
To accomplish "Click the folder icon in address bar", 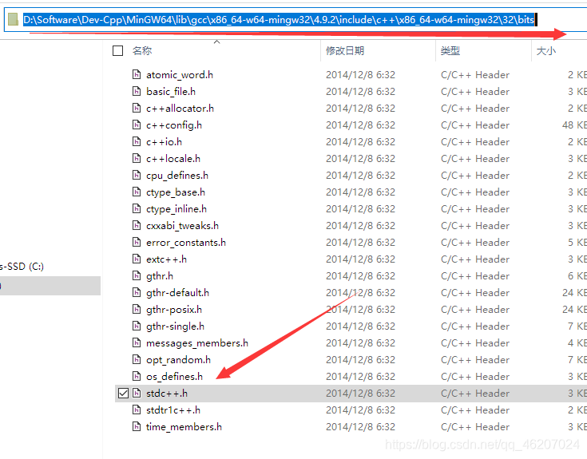I will tap(13, 19).
